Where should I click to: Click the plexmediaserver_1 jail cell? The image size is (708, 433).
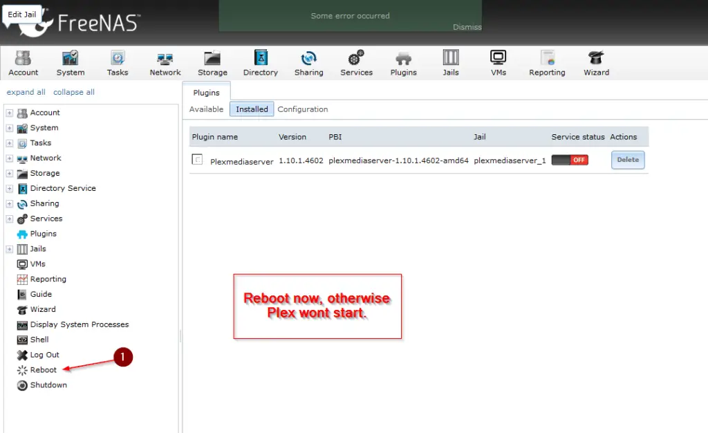[x=510, y=160]
